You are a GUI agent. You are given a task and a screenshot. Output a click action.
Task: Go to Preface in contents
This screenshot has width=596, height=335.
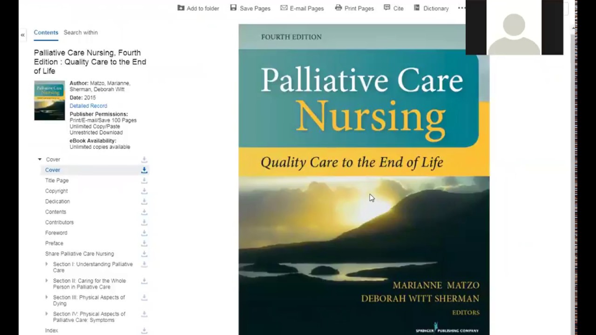[54, 243]
